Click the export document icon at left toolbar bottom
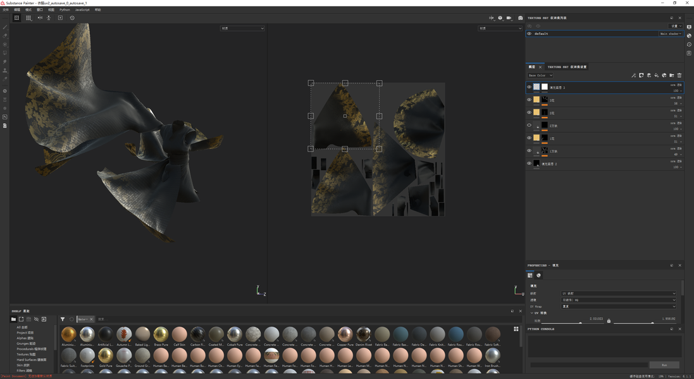 coord(5,126)
